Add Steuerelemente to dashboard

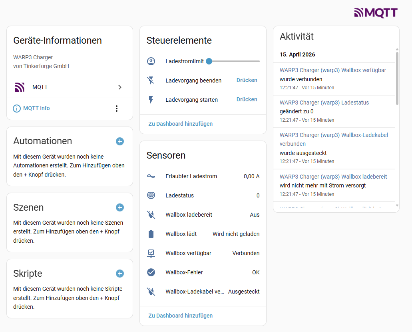(180, 124)
